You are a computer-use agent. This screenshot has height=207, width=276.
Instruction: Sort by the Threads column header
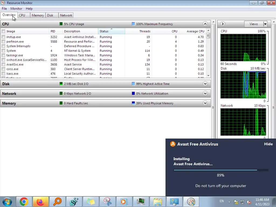139,31
